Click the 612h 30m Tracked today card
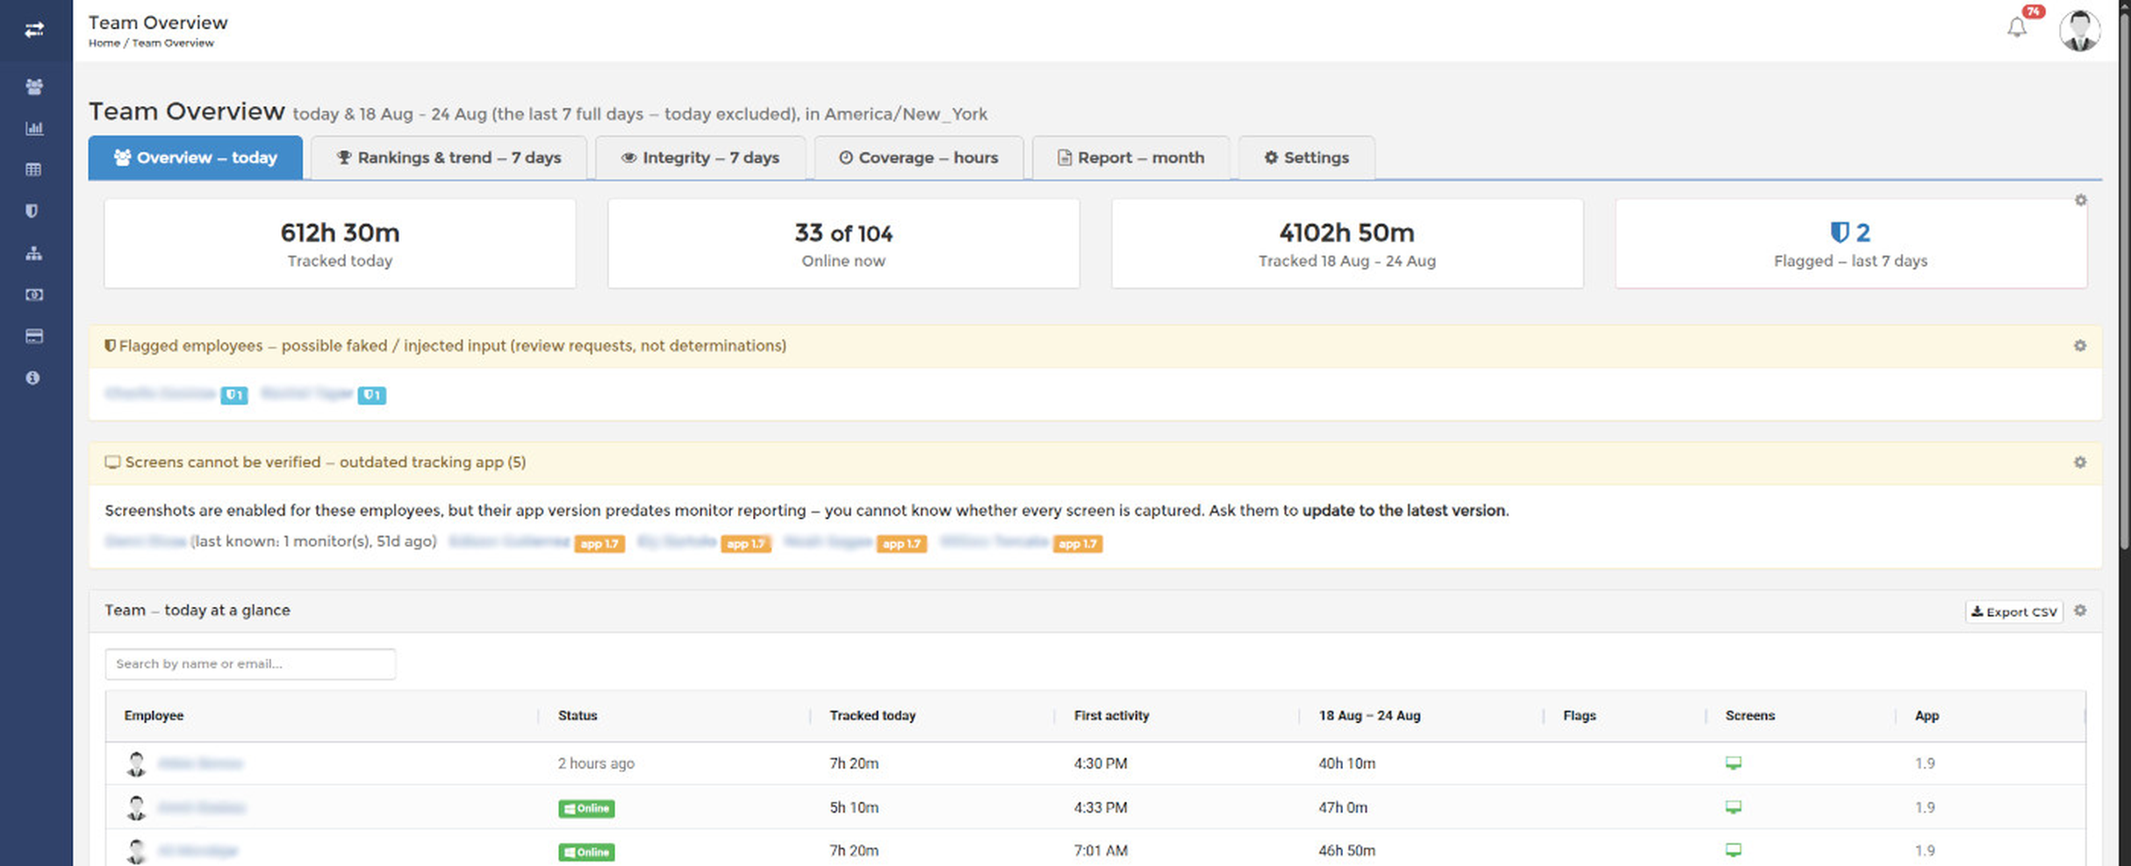Screen dimensions: 2131x866 [x=340, y=244]
